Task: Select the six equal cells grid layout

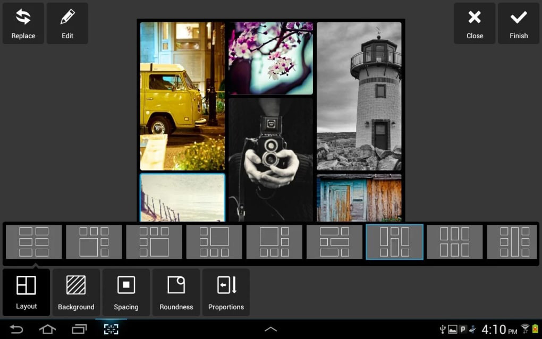Action: (455, 242)
